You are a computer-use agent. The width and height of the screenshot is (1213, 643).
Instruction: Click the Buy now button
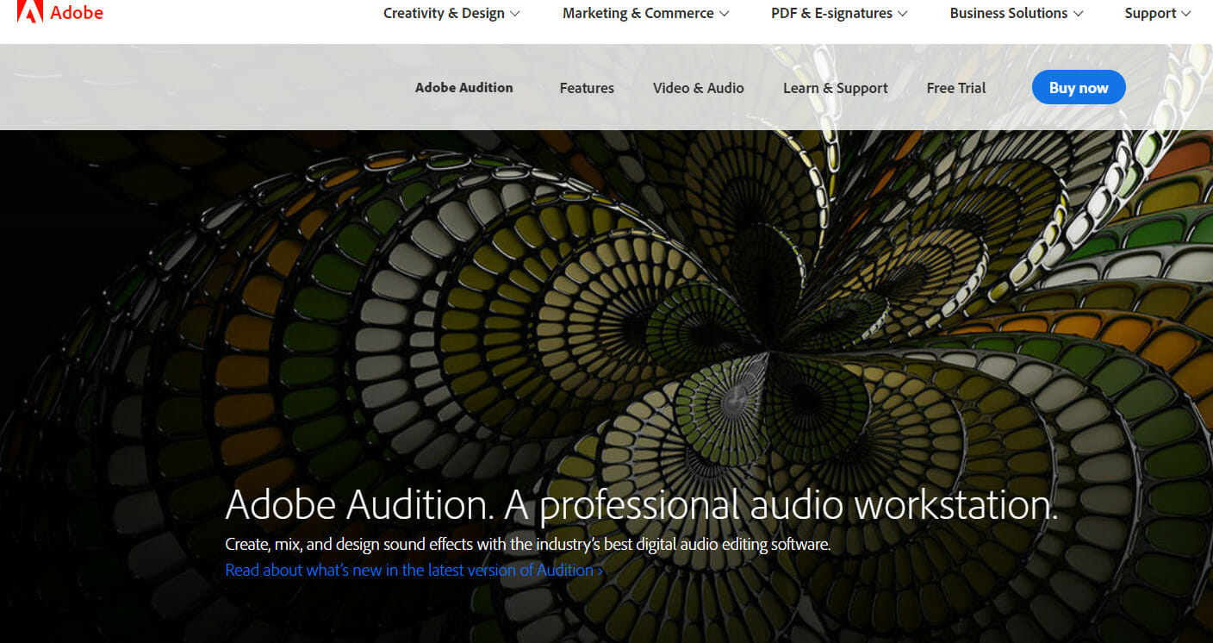pyautogui.click(x=1079, y=87)
